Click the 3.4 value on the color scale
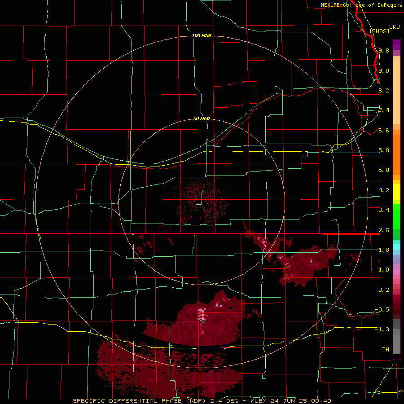404x404 pixels. coord(384,210)
